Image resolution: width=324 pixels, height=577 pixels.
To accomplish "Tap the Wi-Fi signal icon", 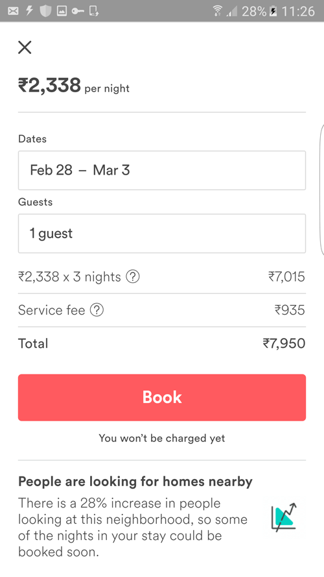I will pos(218,11).
